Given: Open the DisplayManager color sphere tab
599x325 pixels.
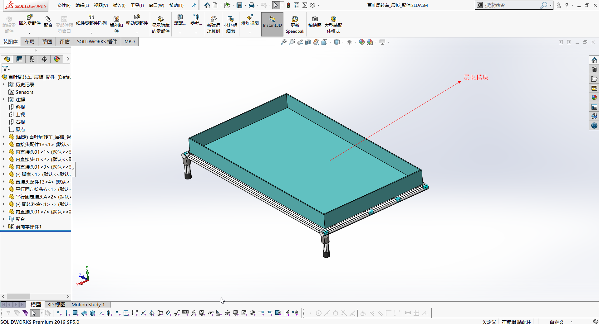Looking at the screenshot, I should pyautogui.click(x=57, y=59).
